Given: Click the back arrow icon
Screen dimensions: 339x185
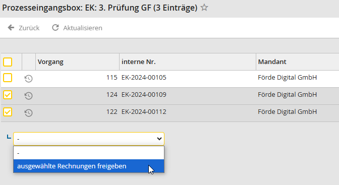Looking at the screenshot, I should click(x=11, y=28).
